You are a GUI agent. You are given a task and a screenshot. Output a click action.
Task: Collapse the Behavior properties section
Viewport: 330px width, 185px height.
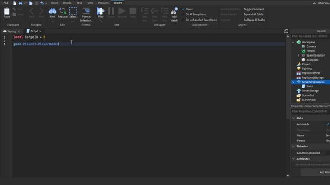(x=293, y=146)
